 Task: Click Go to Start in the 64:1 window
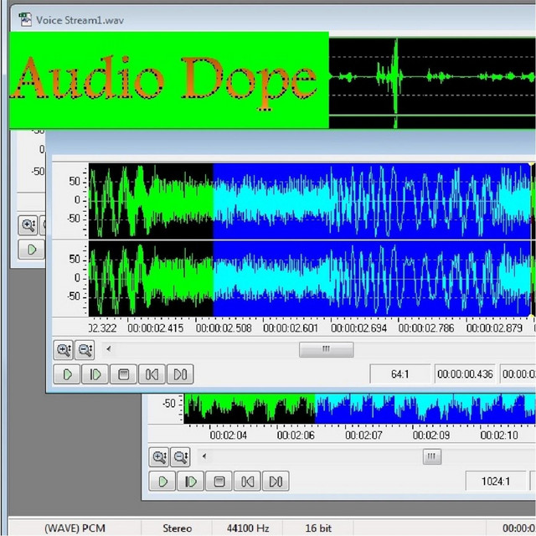pyautogui.click(x=152, y=374)
